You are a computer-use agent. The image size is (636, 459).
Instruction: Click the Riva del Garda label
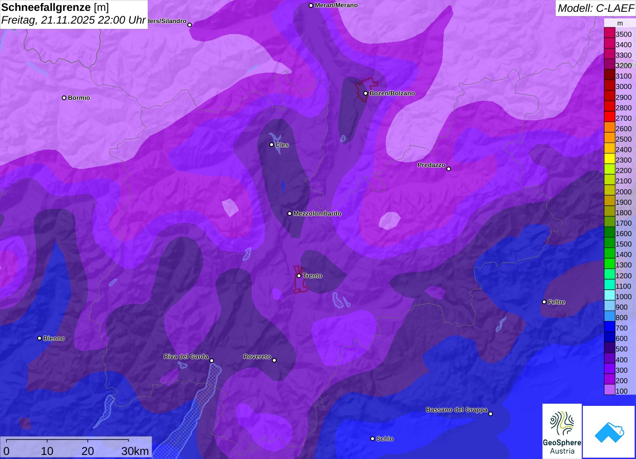(x=186, y=356)
